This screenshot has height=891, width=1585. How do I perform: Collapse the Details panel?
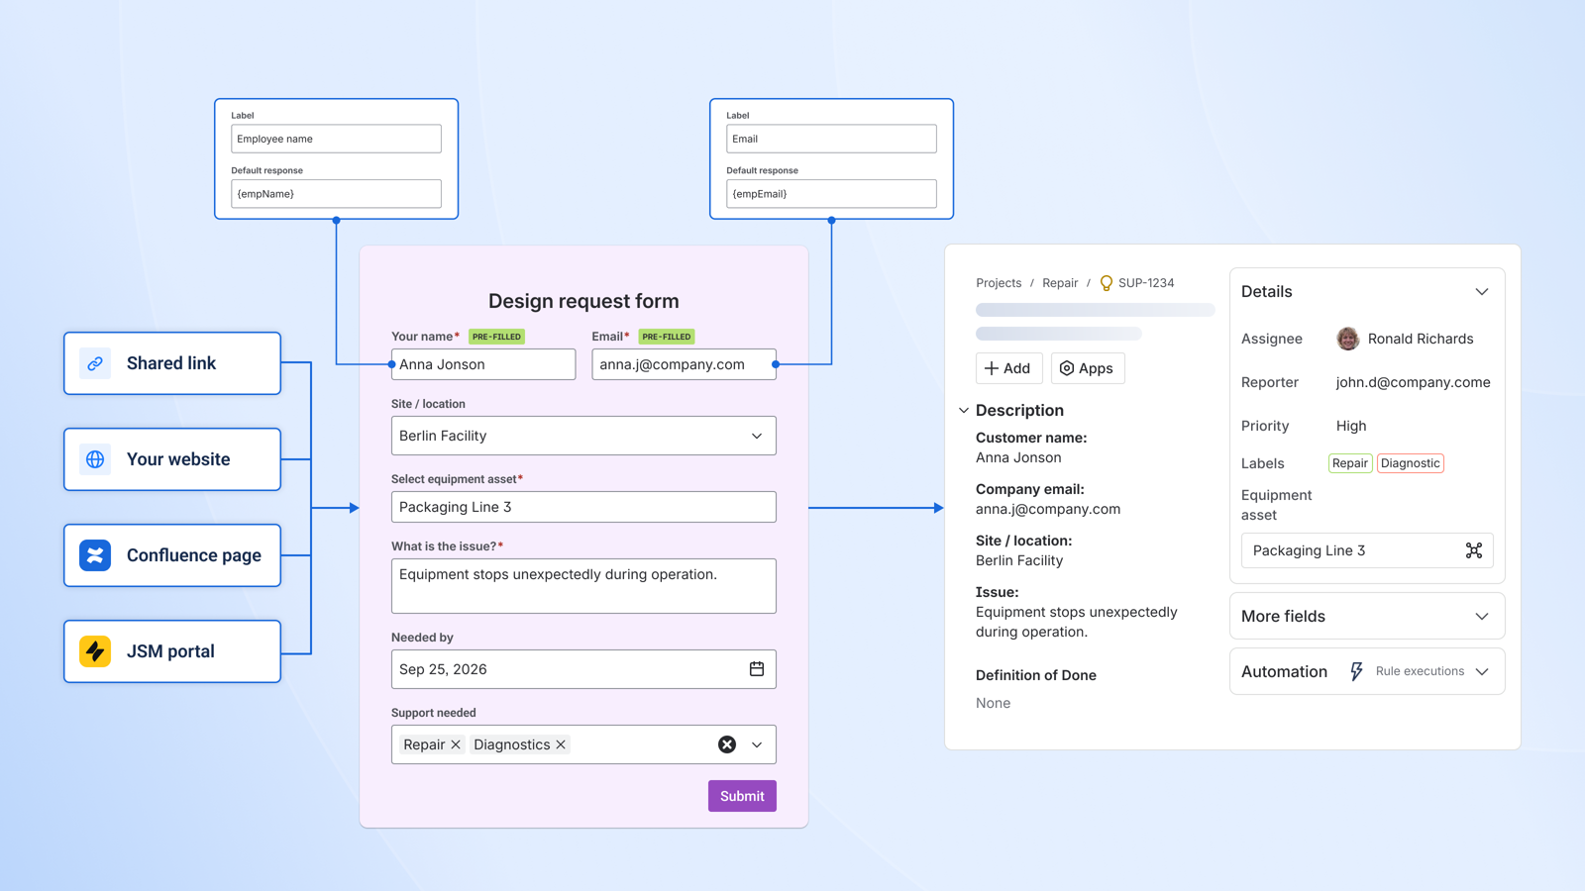[x=1482, y=292]
